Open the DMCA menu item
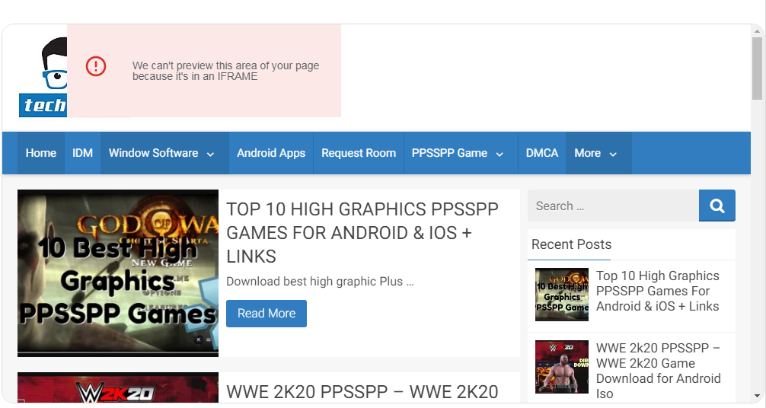The width and height of the screenshot is (766, 408). (x=542, y=153)
